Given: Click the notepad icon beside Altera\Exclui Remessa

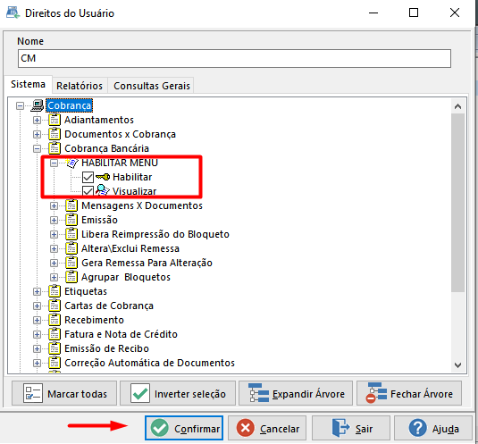Looking at the screenshot, I should 71,248.
